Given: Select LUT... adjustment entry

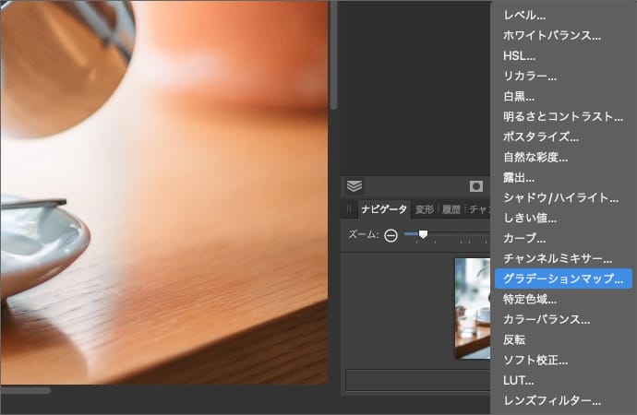Looking at the screenshot, I should 519,380.
